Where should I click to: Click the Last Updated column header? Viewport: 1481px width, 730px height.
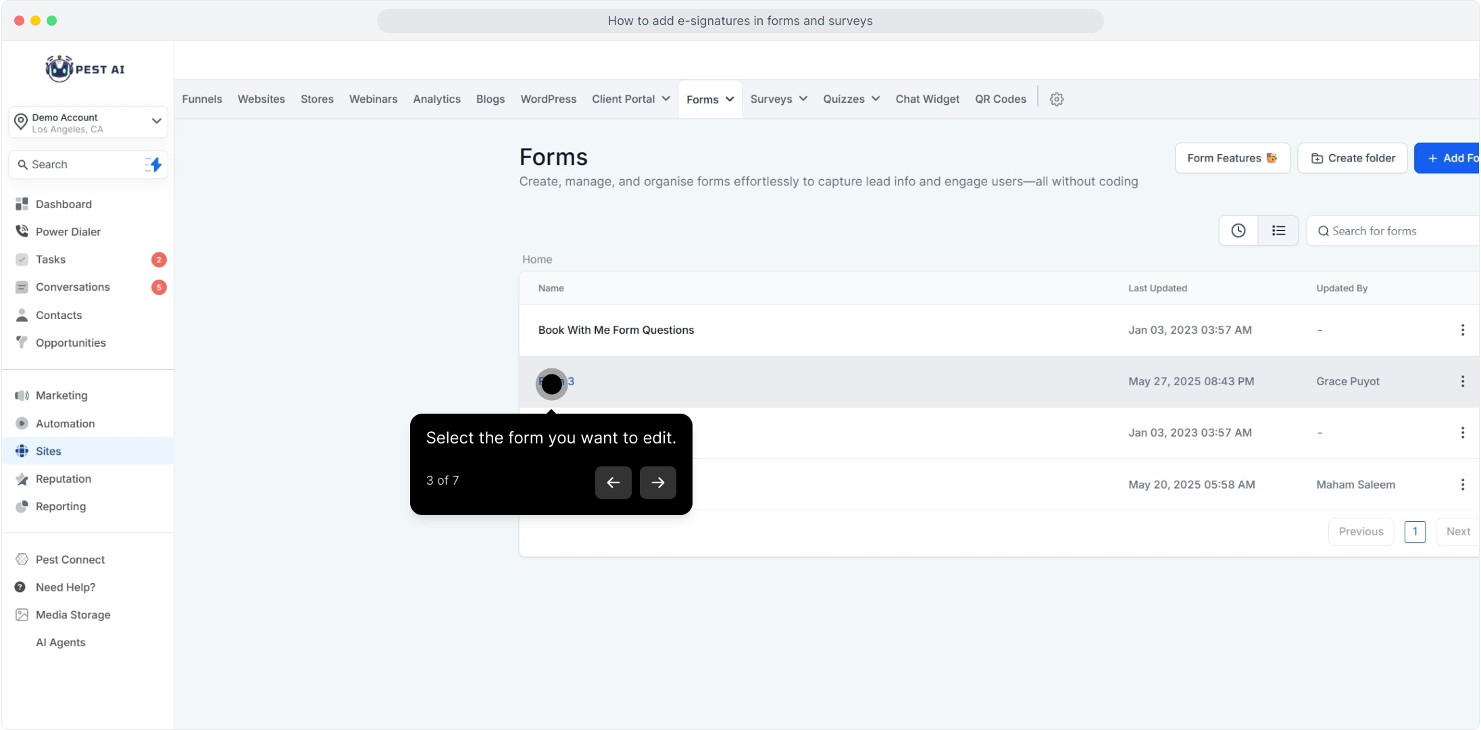[1157, 288]
